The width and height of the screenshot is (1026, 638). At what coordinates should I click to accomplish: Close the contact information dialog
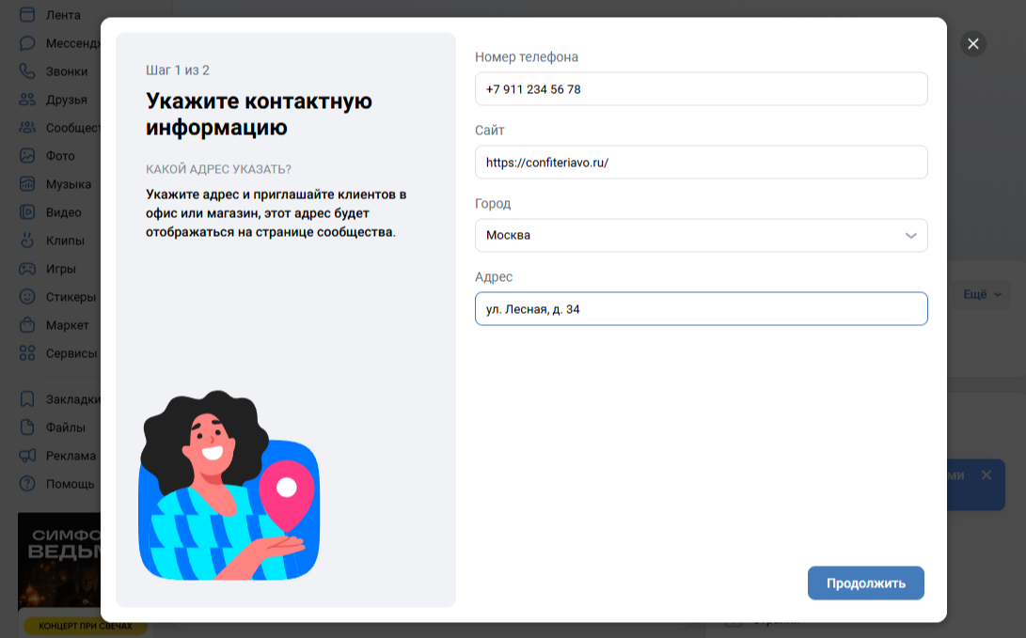click(973, 43)
